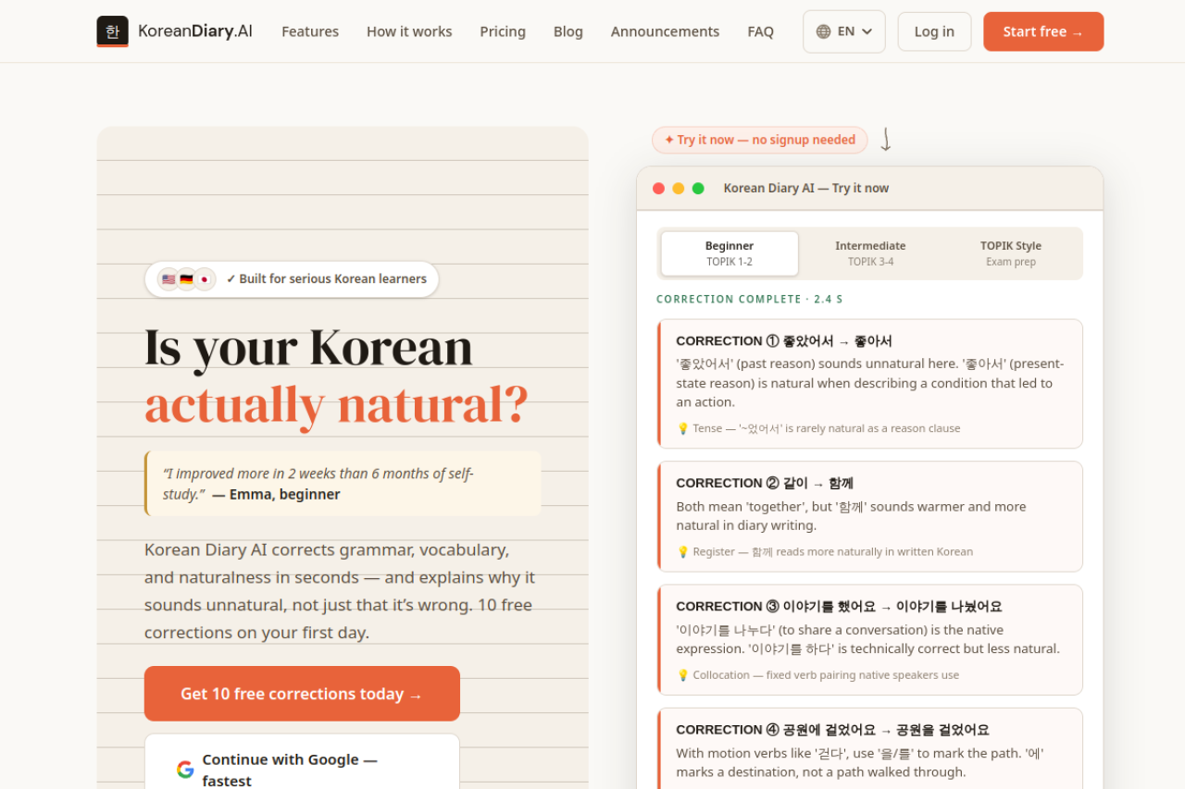Screen dimensions: 1185x789
Task: Click the German flag icon
Action: pyautogui.click(x=186, y=278)
